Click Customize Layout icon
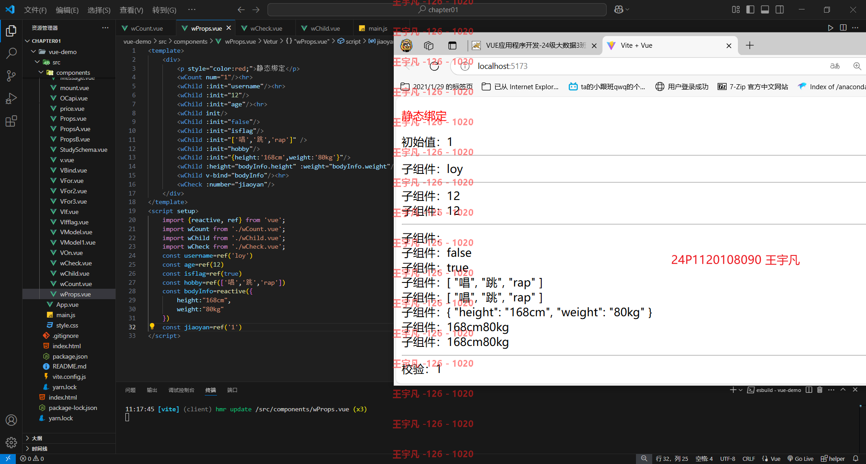 736,9
